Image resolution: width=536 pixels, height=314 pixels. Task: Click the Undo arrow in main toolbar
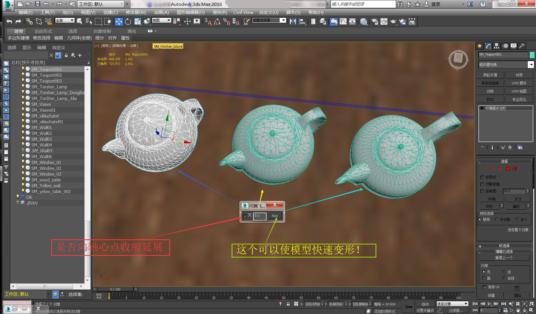point(9,21)
